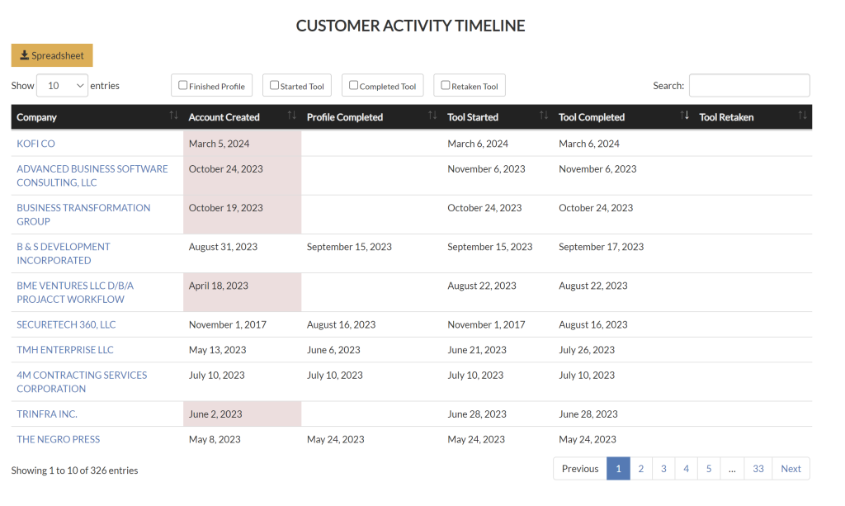Sort by Tool Completed arrows icon
Screen dimensions: 845x506
click(684, 116)
